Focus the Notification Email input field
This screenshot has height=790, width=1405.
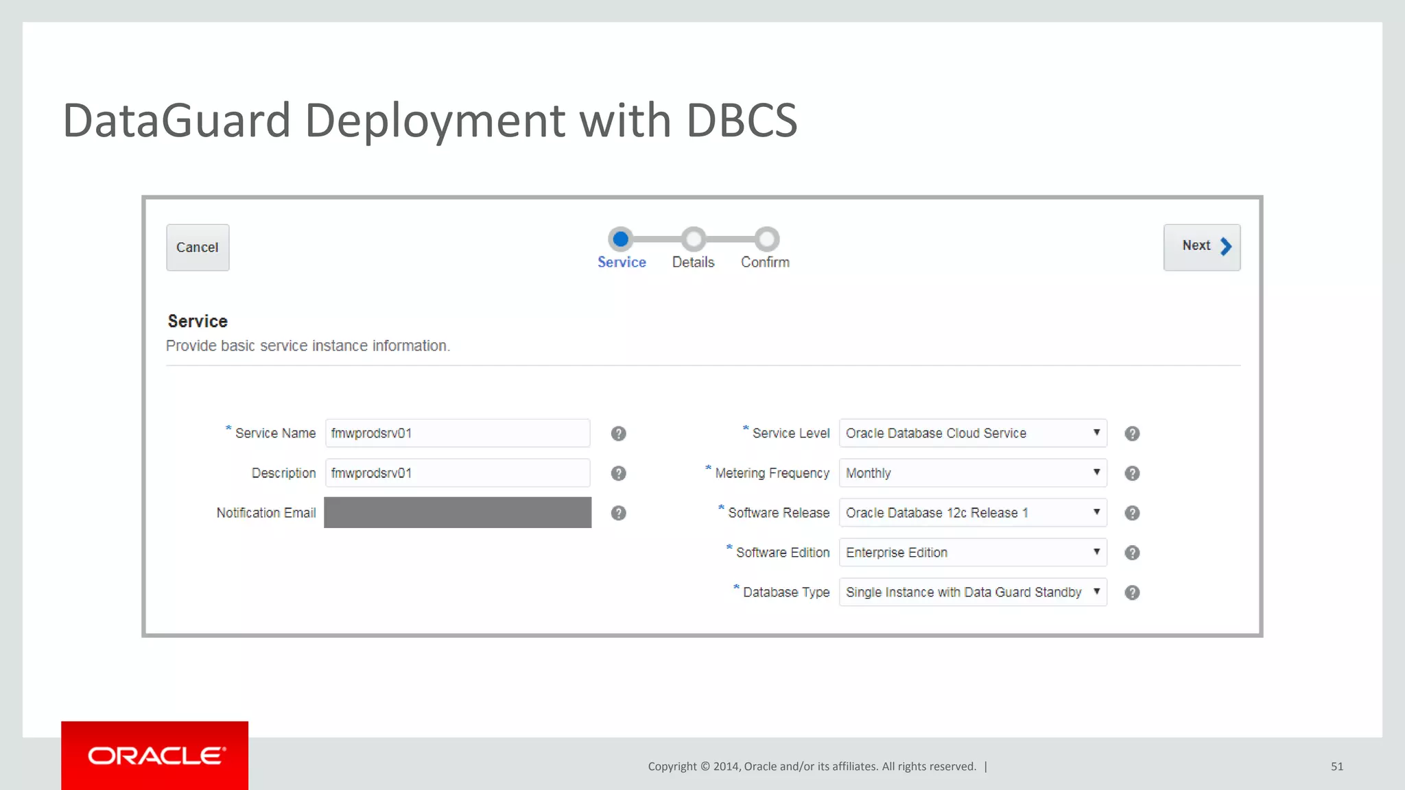458,512
